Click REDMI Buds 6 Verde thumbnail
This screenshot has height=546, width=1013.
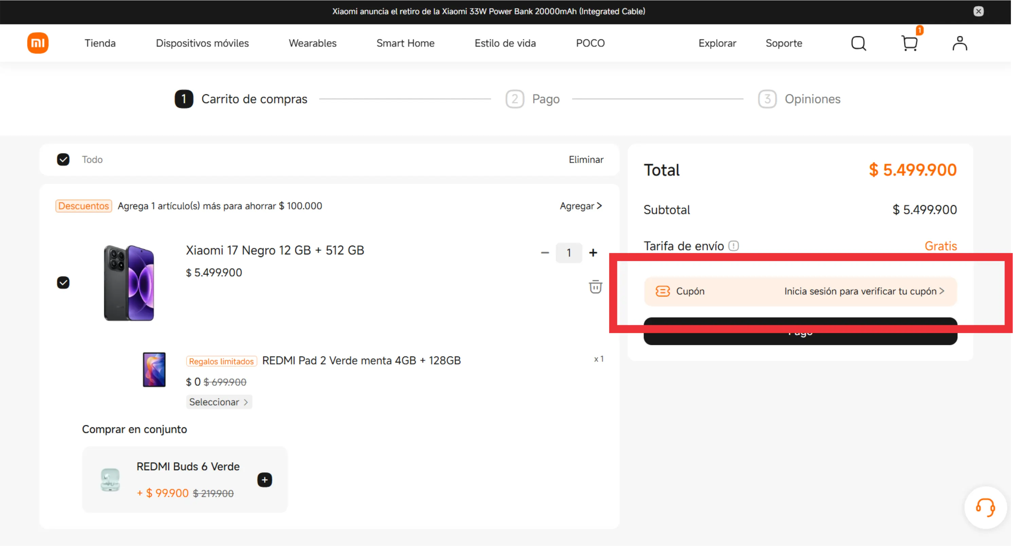click(x=110, y=480)
